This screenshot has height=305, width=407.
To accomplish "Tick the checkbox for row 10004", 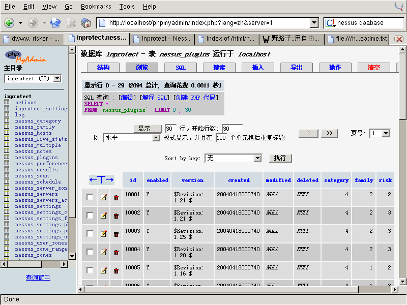I will 91,252.
